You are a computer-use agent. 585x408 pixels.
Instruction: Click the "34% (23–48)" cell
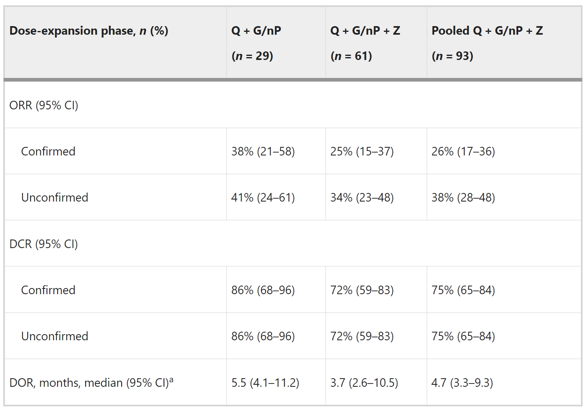coord(362,197)
